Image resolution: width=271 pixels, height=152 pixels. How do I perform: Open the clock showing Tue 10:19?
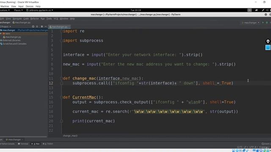tap(135, 10)
